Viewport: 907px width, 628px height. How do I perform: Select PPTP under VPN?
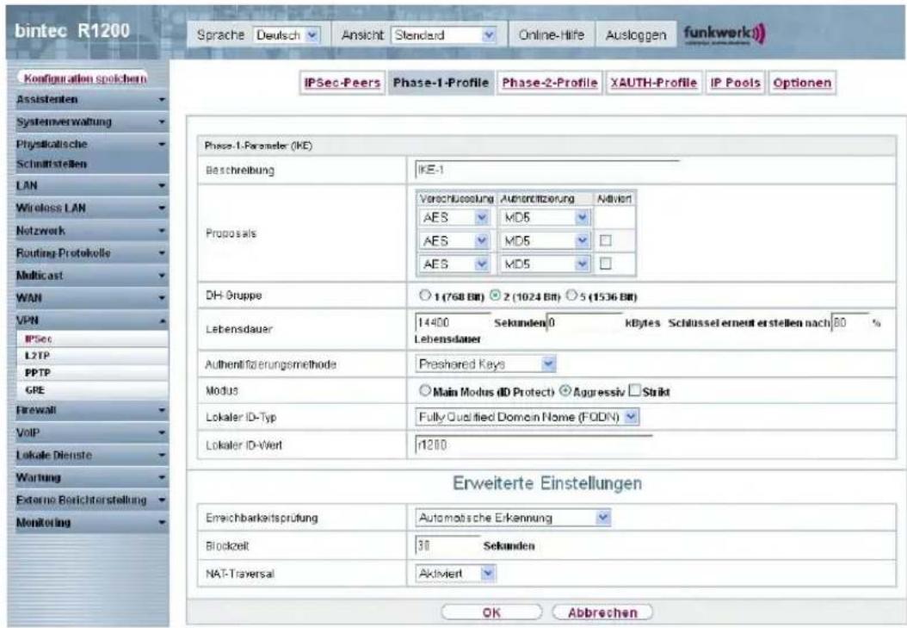(93, 373)
